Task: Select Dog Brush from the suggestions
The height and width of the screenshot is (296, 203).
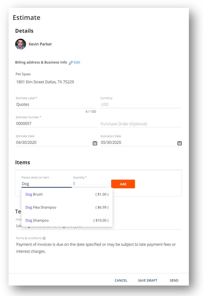Action: (67, 194)
